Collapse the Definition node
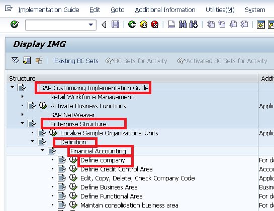Image resolution: width=274 pixels, height=211 pixels. coord(32,141)
